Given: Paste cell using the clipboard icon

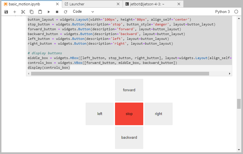Looking at the screenshot, I should 40,12.
